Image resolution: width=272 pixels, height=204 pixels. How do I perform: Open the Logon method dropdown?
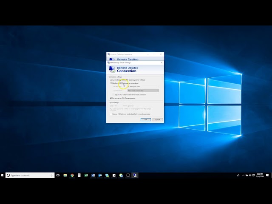pos(143,91)
